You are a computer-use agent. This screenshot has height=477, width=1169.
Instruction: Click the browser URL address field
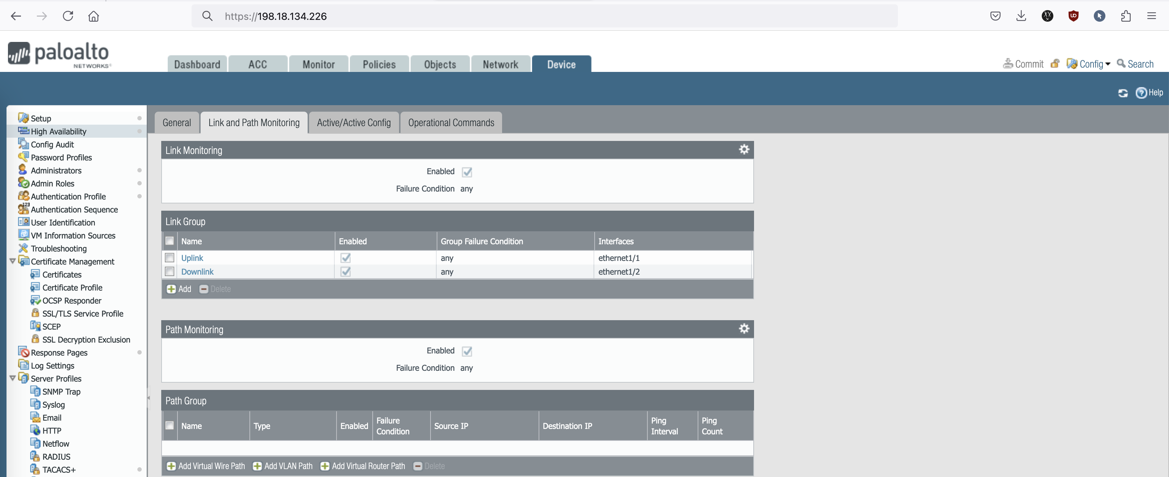pos(545,16)
